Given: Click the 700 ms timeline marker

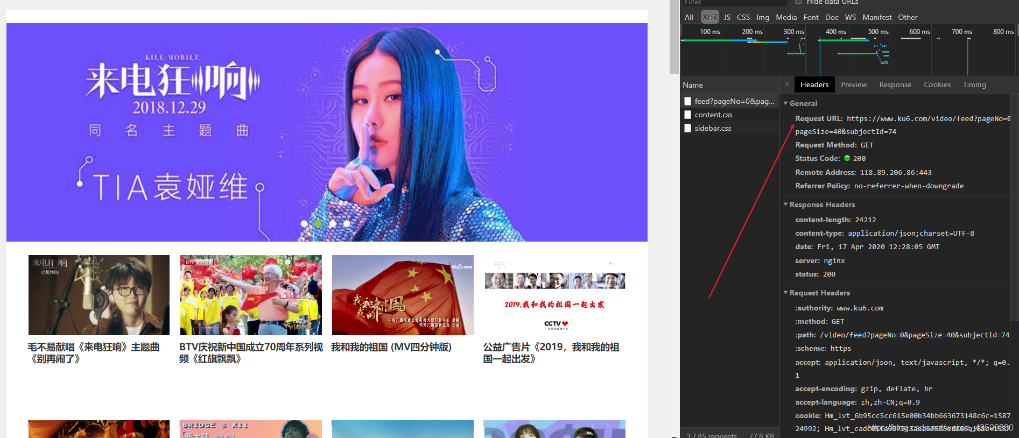Looking at the screenshot, I should tap(962, 32).
